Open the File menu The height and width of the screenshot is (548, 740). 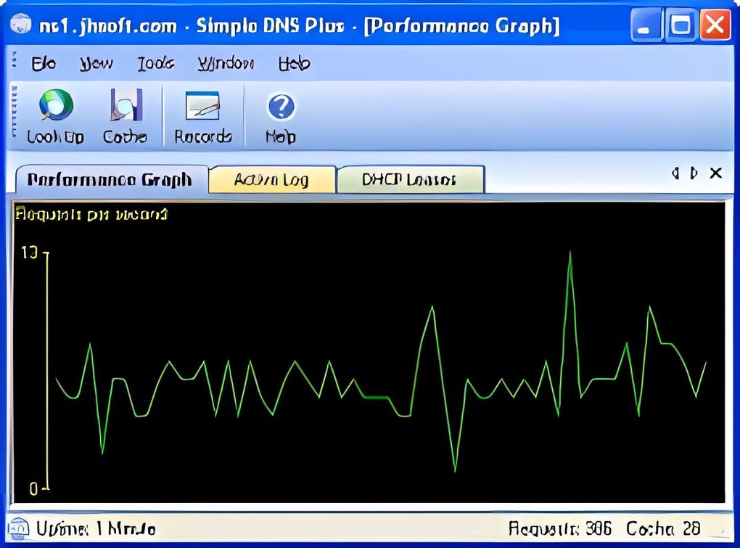(44, 64)
